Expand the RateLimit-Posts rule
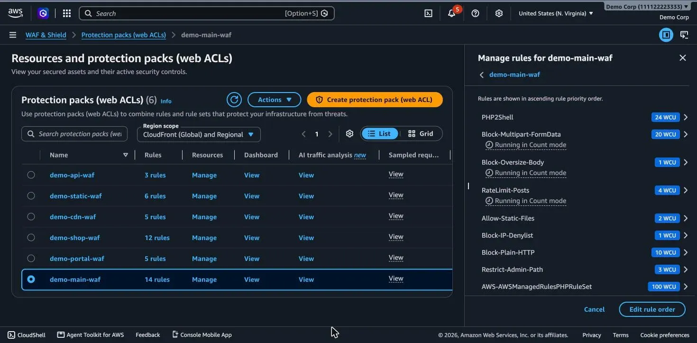This screenshot has width=697, height=343. [685, 190]
